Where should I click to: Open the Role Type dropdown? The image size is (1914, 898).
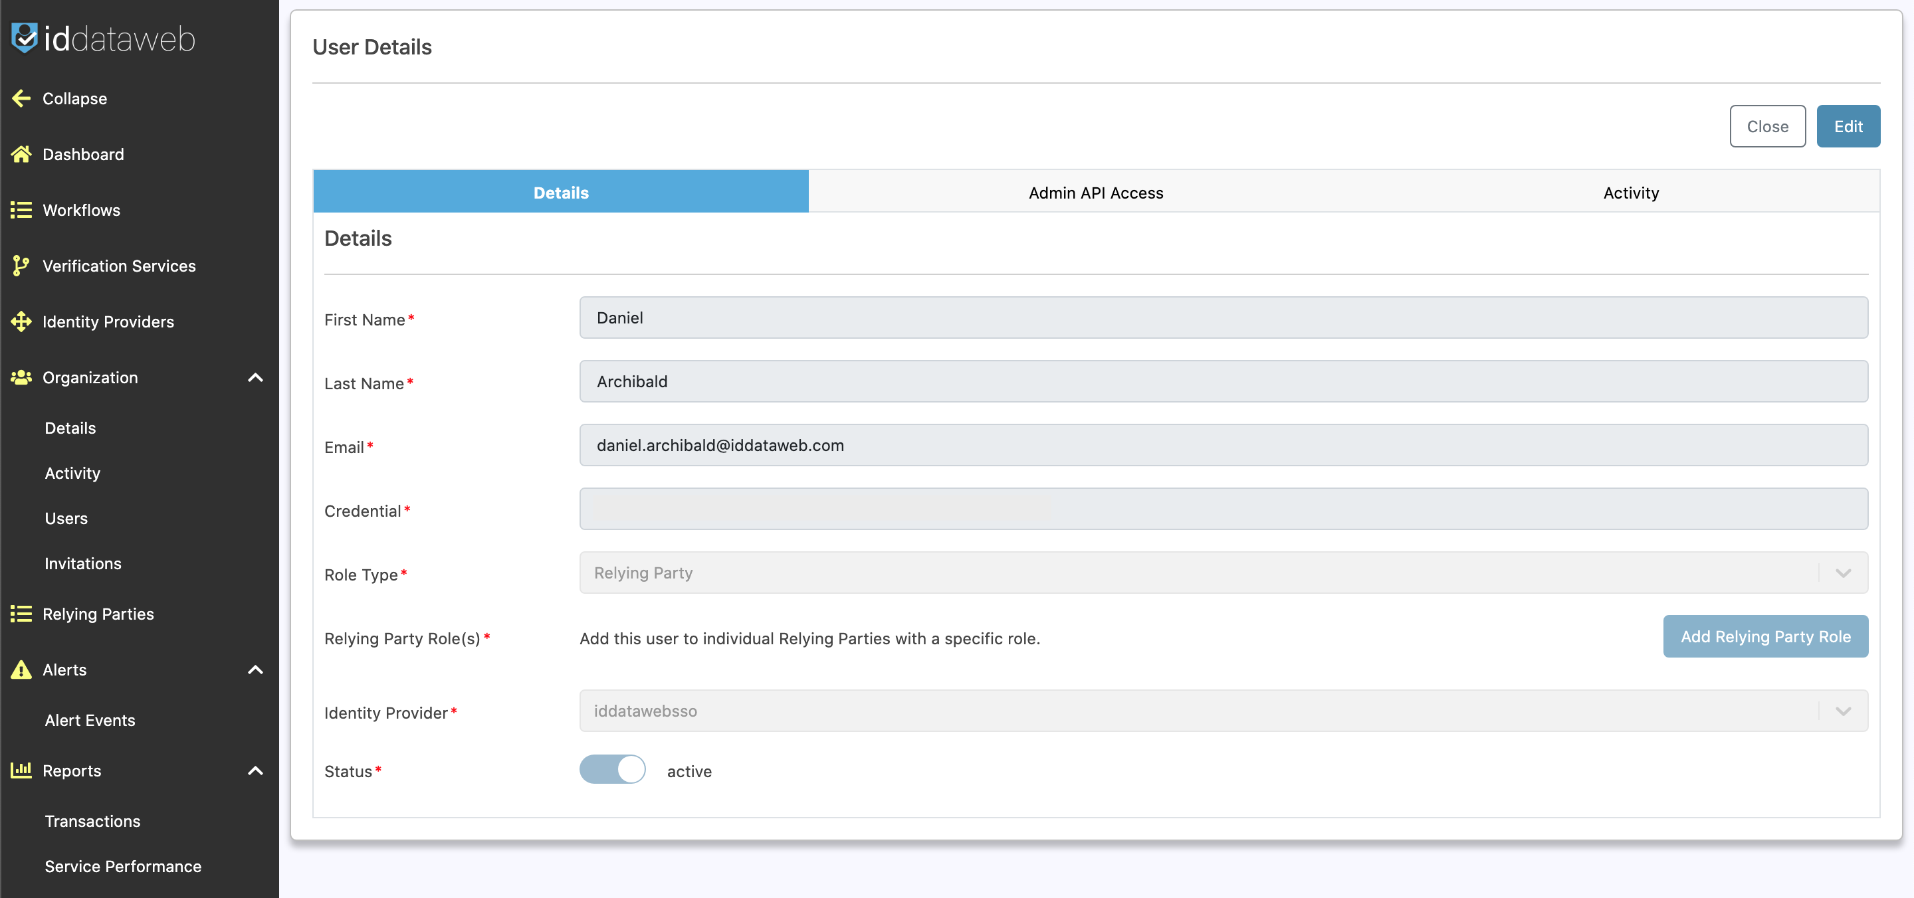pos(1223,573)
